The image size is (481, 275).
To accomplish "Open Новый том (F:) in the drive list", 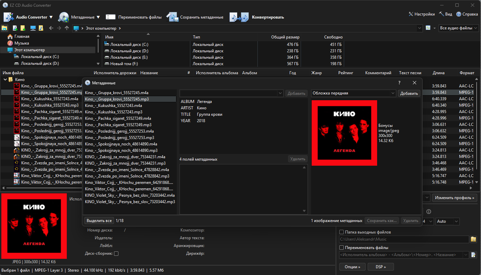I will click(124, 64).
